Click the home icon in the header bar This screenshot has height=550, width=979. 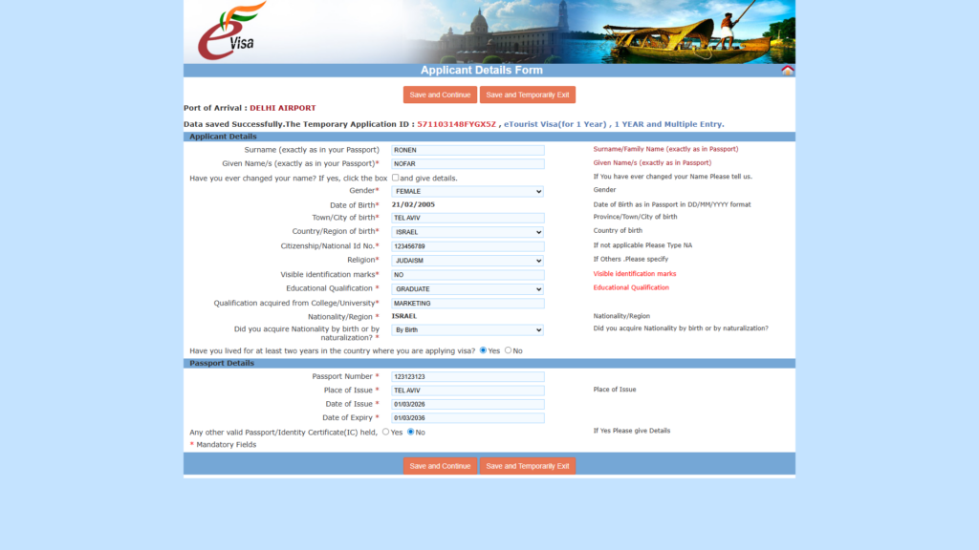click(x=787, y=71)
